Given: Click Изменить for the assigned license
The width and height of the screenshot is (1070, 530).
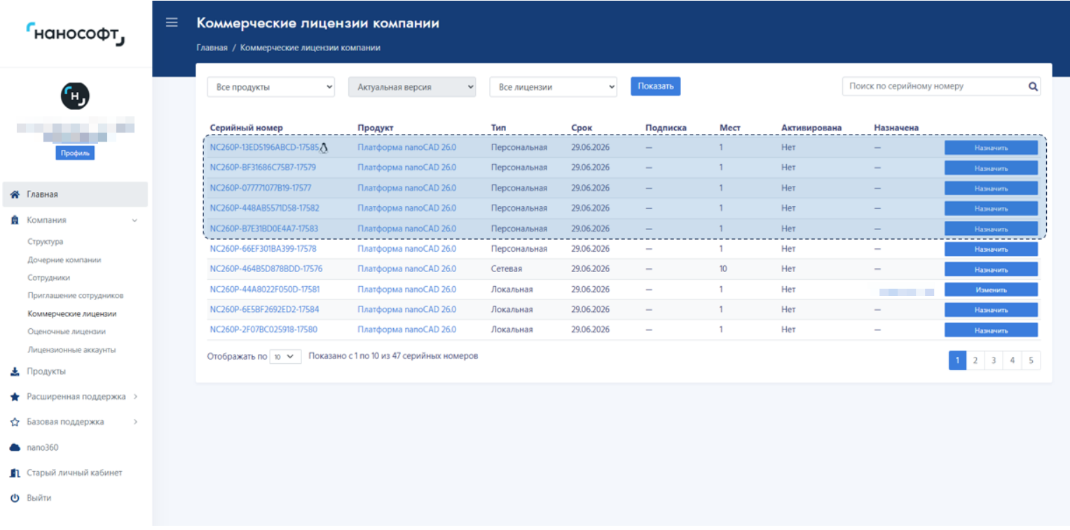Looking at the screenshot, I should (x=991, y=290).
